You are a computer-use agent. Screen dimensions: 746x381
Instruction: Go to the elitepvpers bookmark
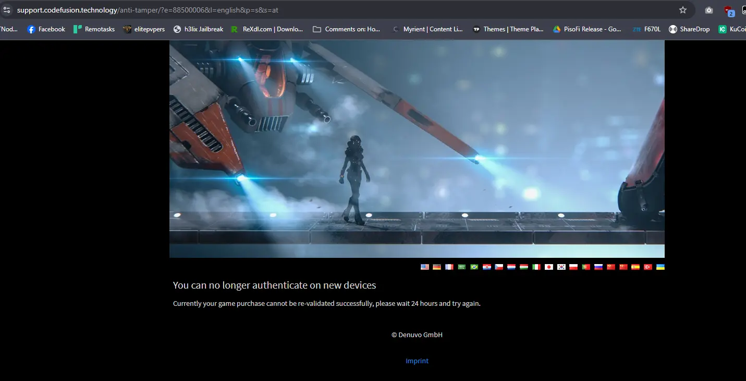coord(144,29)
